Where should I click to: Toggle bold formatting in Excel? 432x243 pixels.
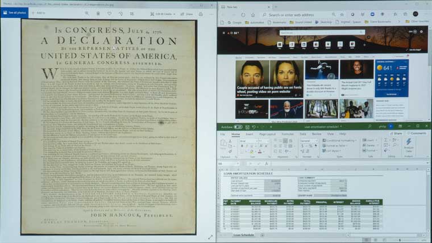click(x=242, y=146)
